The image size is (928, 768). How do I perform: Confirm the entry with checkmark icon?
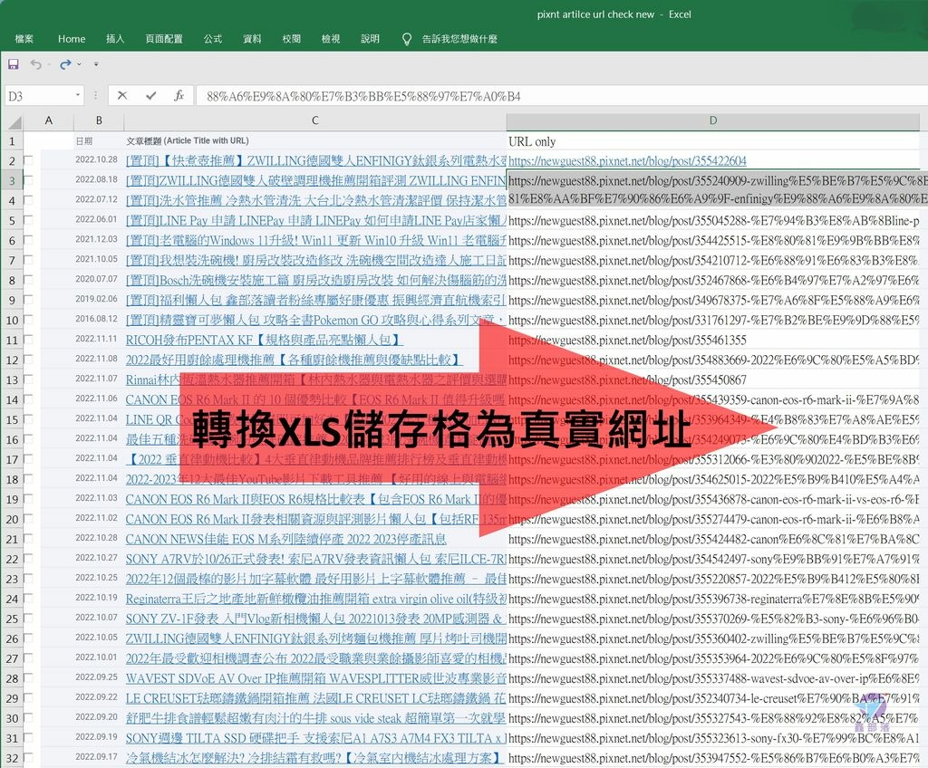tap(151, 95)
